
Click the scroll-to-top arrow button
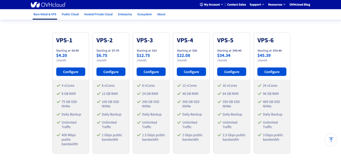[x=331, y=140]
